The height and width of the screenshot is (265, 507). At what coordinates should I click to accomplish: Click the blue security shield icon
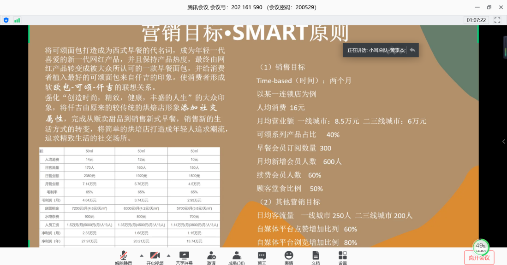[x=6, y=20]
